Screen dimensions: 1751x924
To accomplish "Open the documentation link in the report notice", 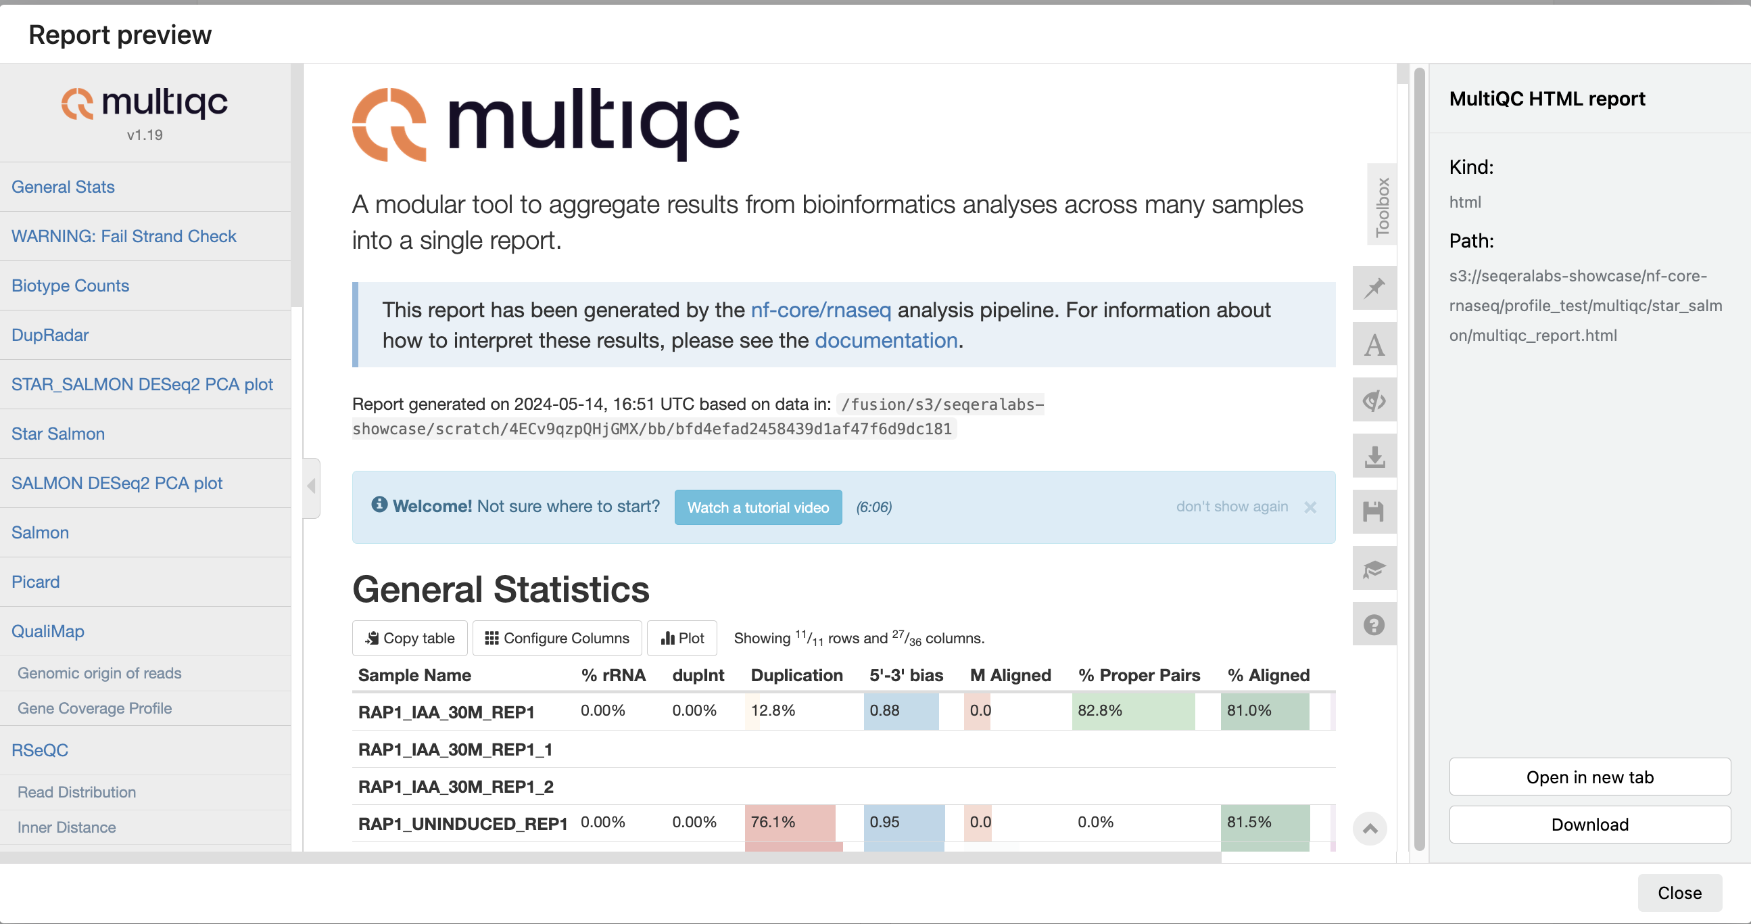I will pos(885,340).
